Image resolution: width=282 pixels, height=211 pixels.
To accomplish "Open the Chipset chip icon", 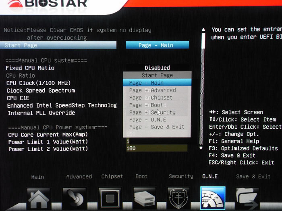I will point(110,199).
